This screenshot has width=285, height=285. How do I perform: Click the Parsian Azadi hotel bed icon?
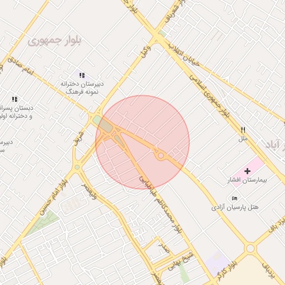[x=234, y=199]
